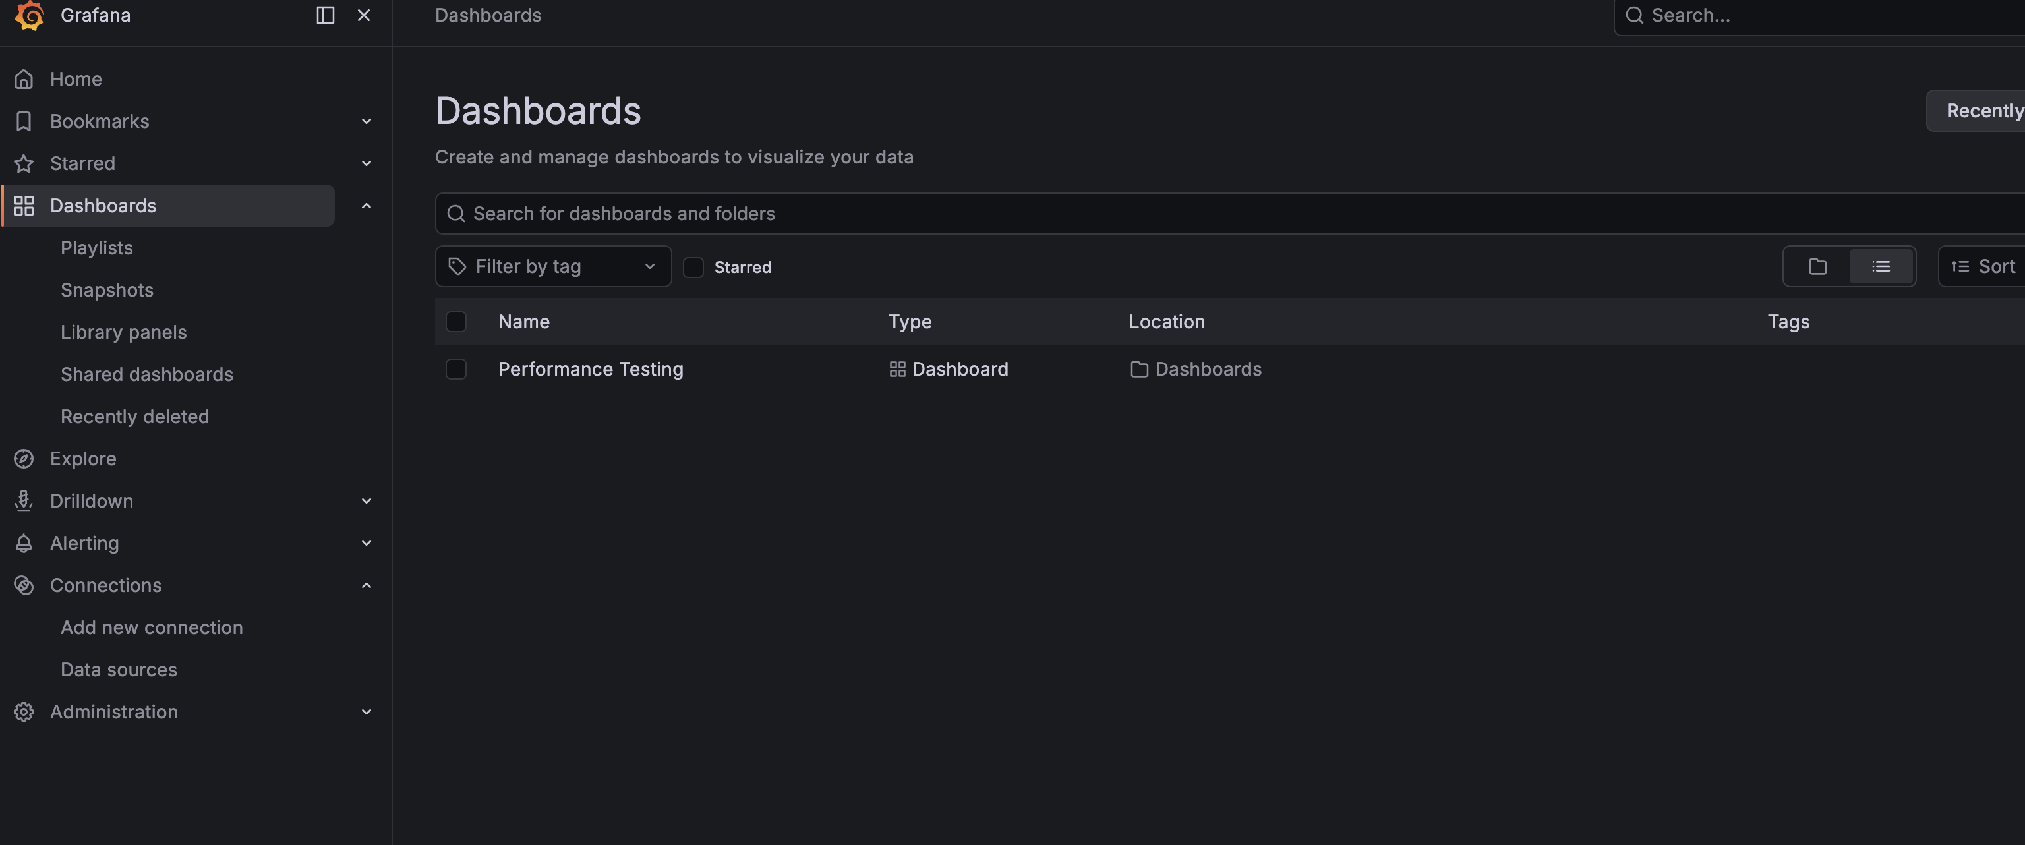Open Home in the sidebar
This screenshot has width=2025, height=845.
[x=75, y=78]
